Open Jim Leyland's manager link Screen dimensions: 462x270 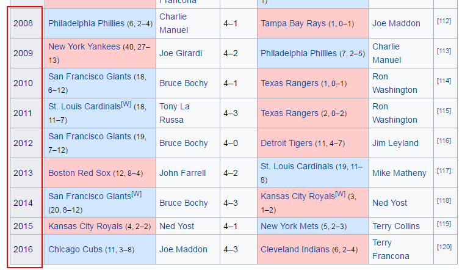click(x=395, y=143)
